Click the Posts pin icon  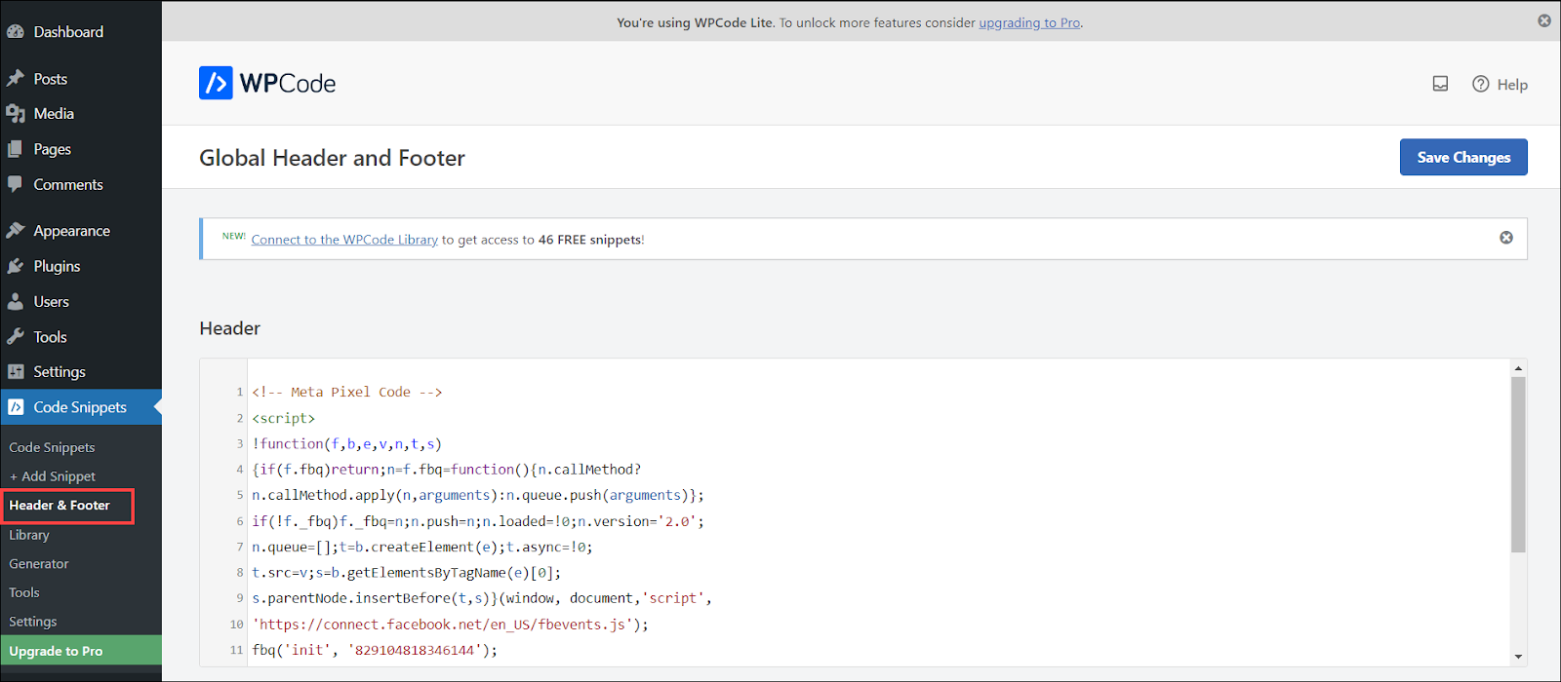click(x=16, y=79)
